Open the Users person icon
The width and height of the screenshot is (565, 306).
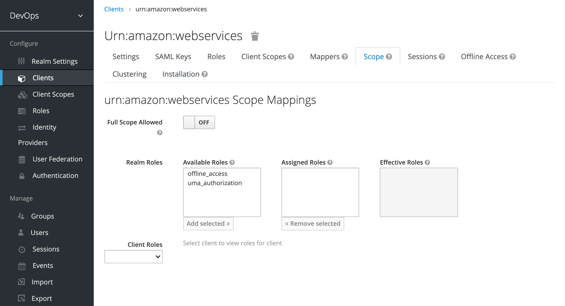pyautogui.click(x=21, y=233)
